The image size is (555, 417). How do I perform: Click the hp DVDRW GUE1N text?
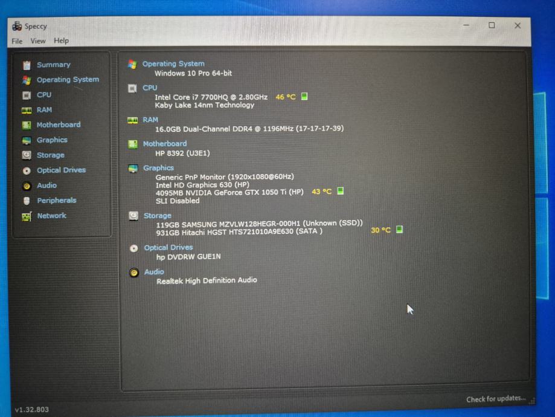coord(188,257)
